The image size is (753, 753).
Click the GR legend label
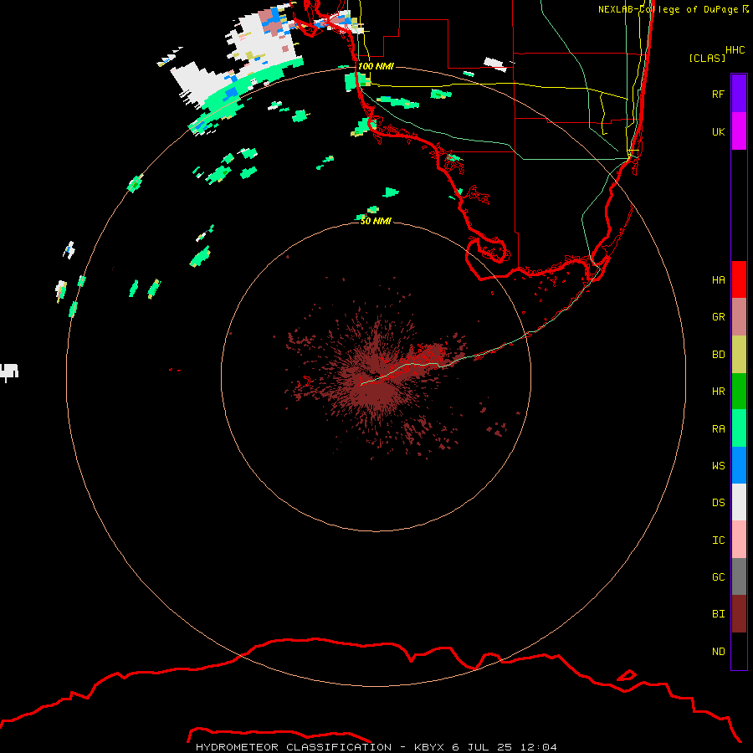[x=718, y=317]
